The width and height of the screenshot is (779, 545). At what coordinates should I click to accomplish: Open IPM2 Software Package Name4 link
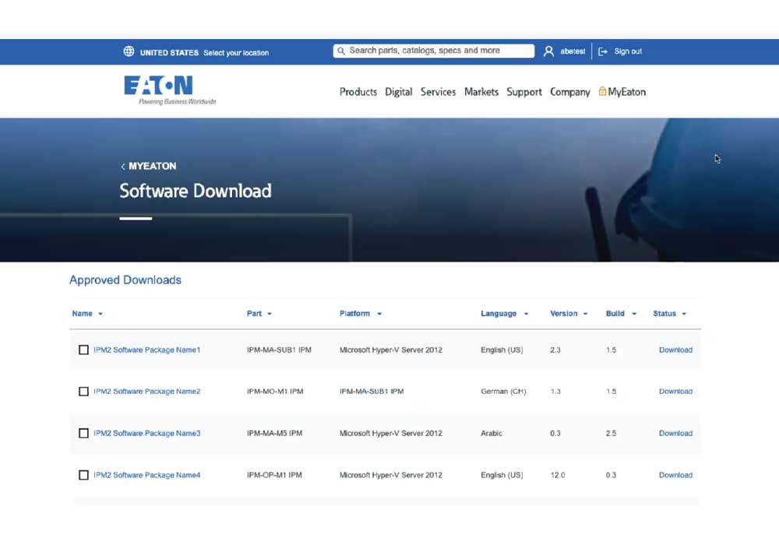tap(147, 475)
